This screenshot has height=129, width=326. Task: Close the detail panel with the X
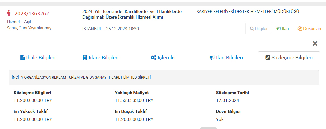[315, 43]
